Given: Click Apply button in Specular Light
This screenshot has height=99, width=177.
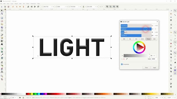Looking at the screenshot, I should (x=155, y=68).
